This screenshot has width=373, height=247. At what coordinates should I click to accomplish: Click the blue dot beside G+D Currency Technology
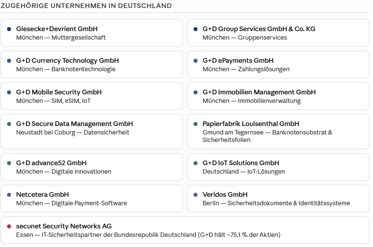(x=9, y=61)
